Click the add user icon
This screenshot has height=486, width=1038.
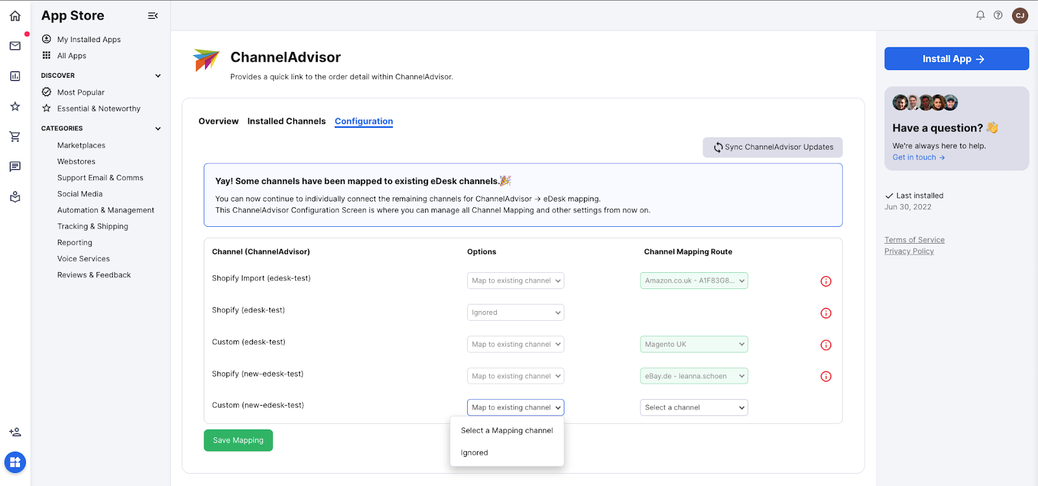[15, 432]
